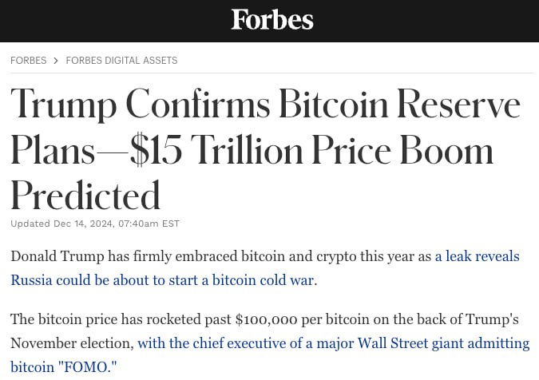The image size is (539, 380).
Task: Click the 'November election' text
Action: (70, 343)
